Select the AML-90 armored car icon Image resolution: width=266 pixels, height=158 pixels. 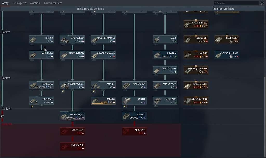click(x=34, y=39)
